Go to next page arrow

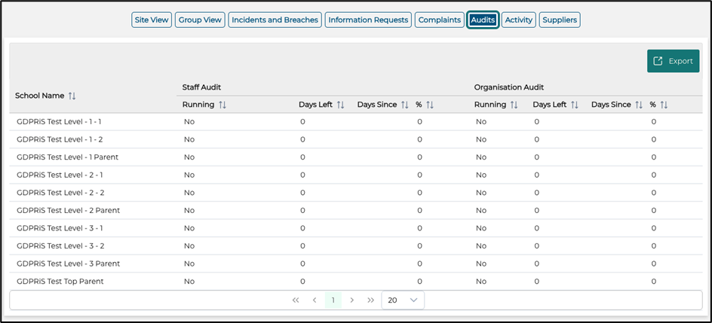coord(351,300)
